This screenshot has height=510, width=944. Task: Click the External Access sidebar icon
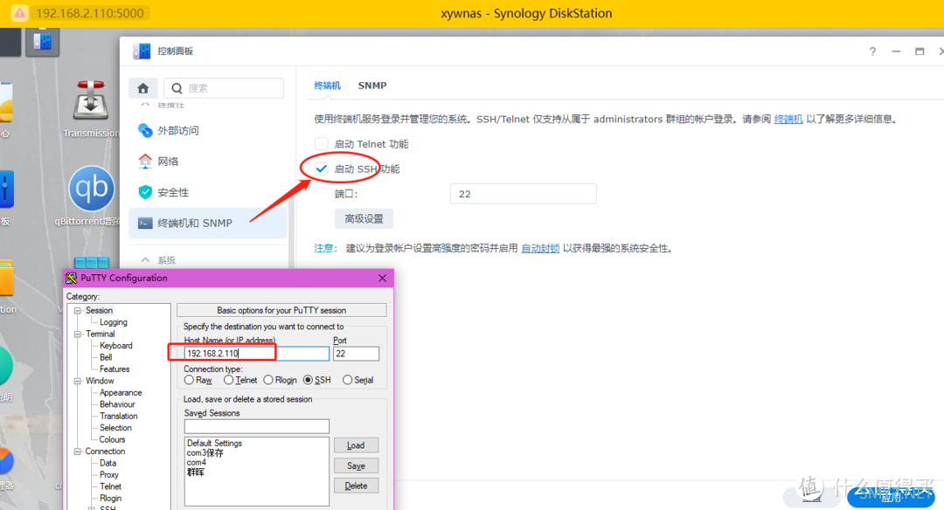pos(145,130)
